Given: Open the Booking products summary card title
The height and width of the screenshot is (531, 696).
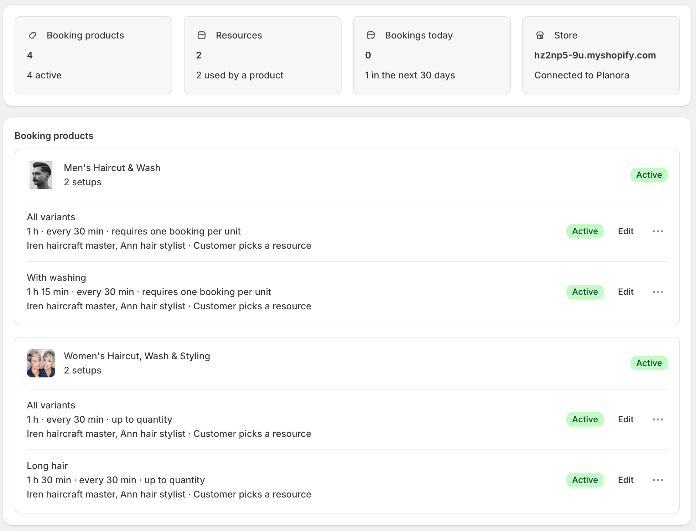Looking at the screenshot, I should click(85, 35).
